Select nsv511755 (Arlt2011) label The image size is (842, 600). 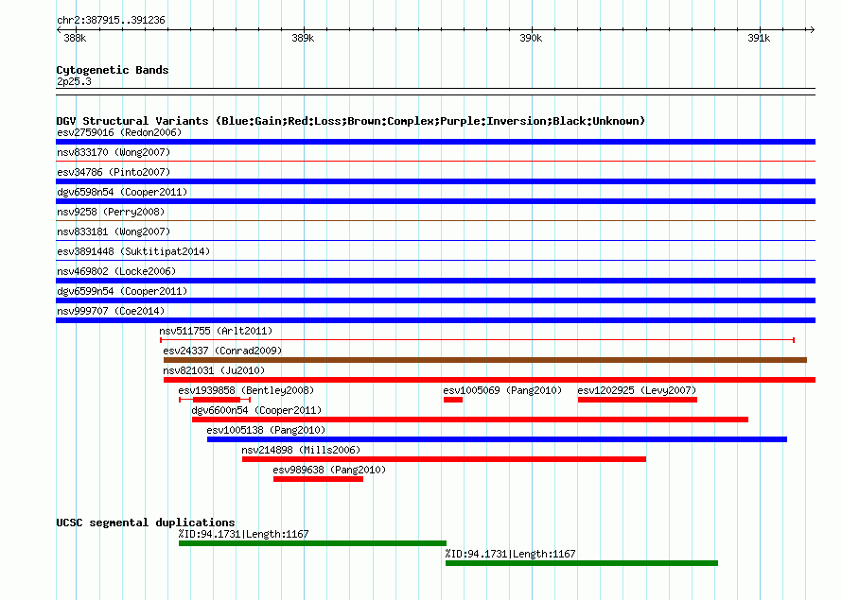[216, 331]
